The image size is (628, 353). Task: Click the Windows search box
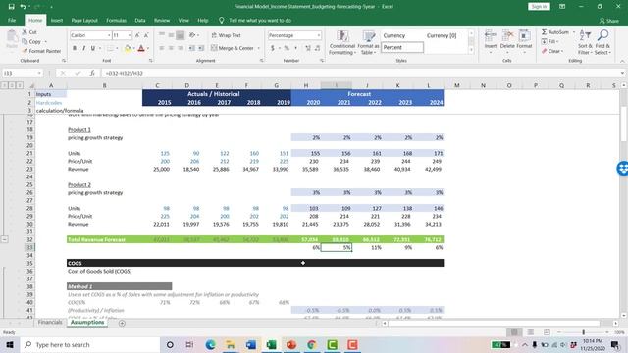pyautogui.click(x=90, y=344)
